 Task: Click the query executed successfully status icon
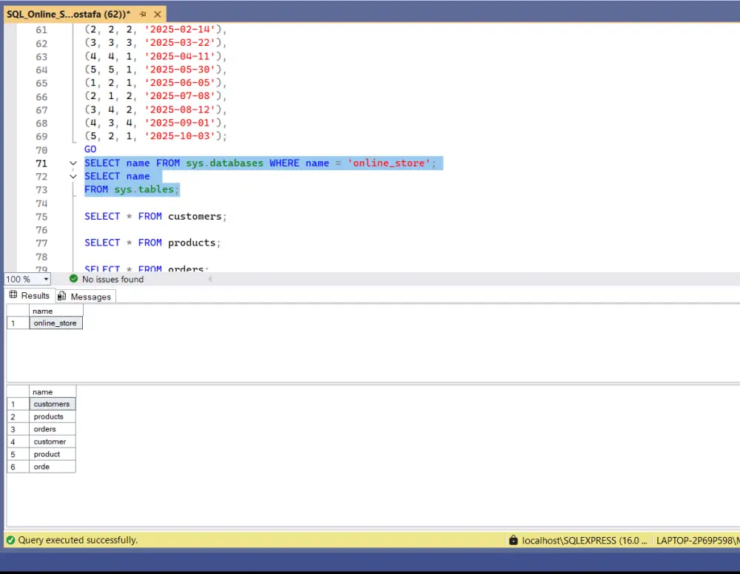tap(10, 540)
